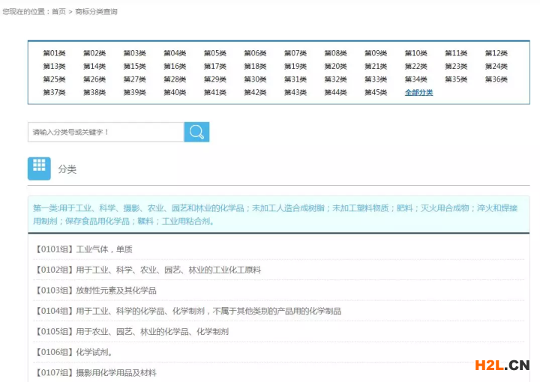Open class 第25类
The height and width of the screenshot is (382, 540).
54,79
